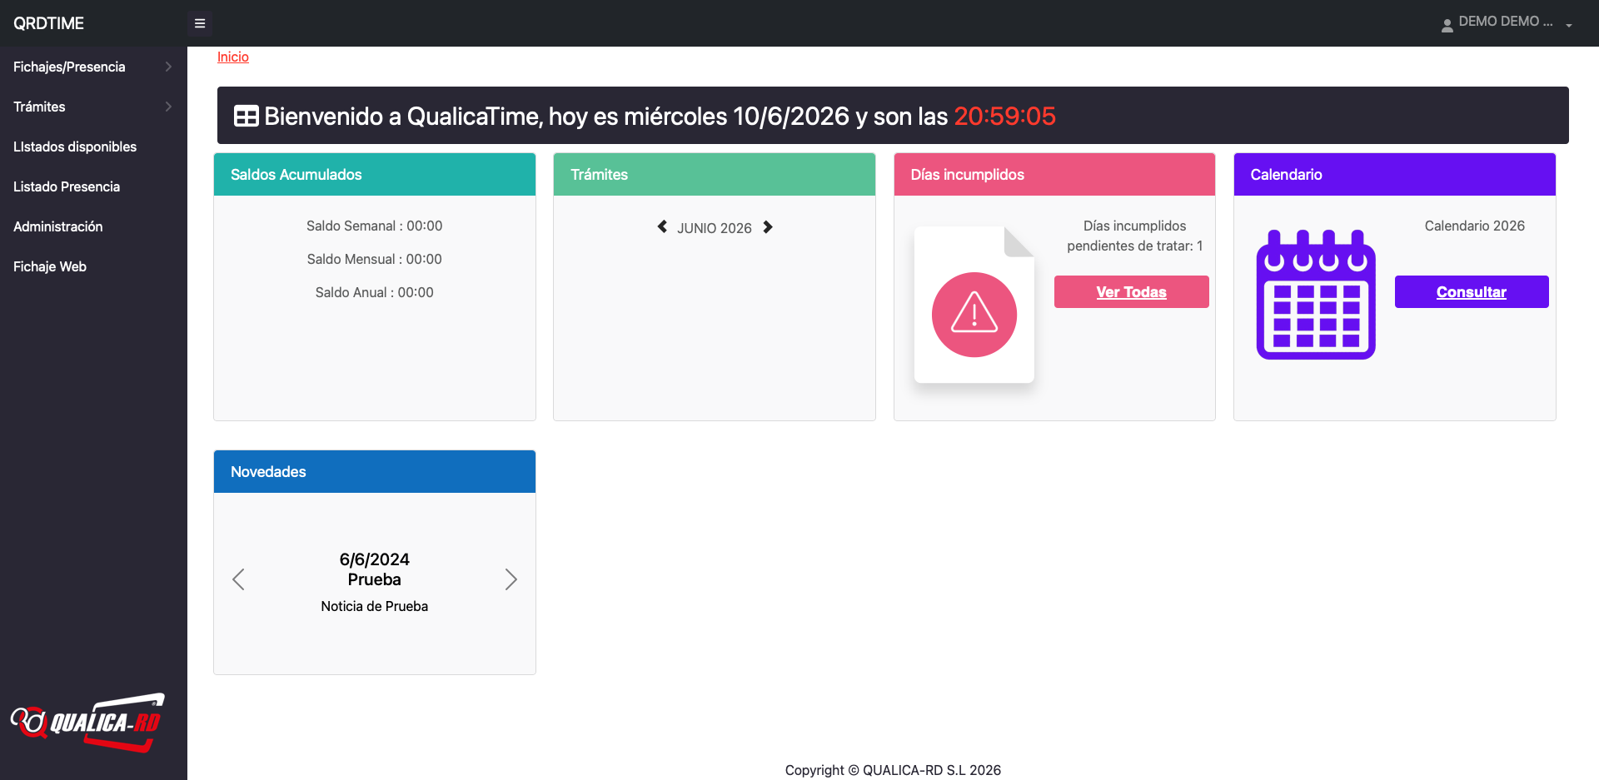Click Fichajes/Presencia in the sidebar

[x=69, y=67]
